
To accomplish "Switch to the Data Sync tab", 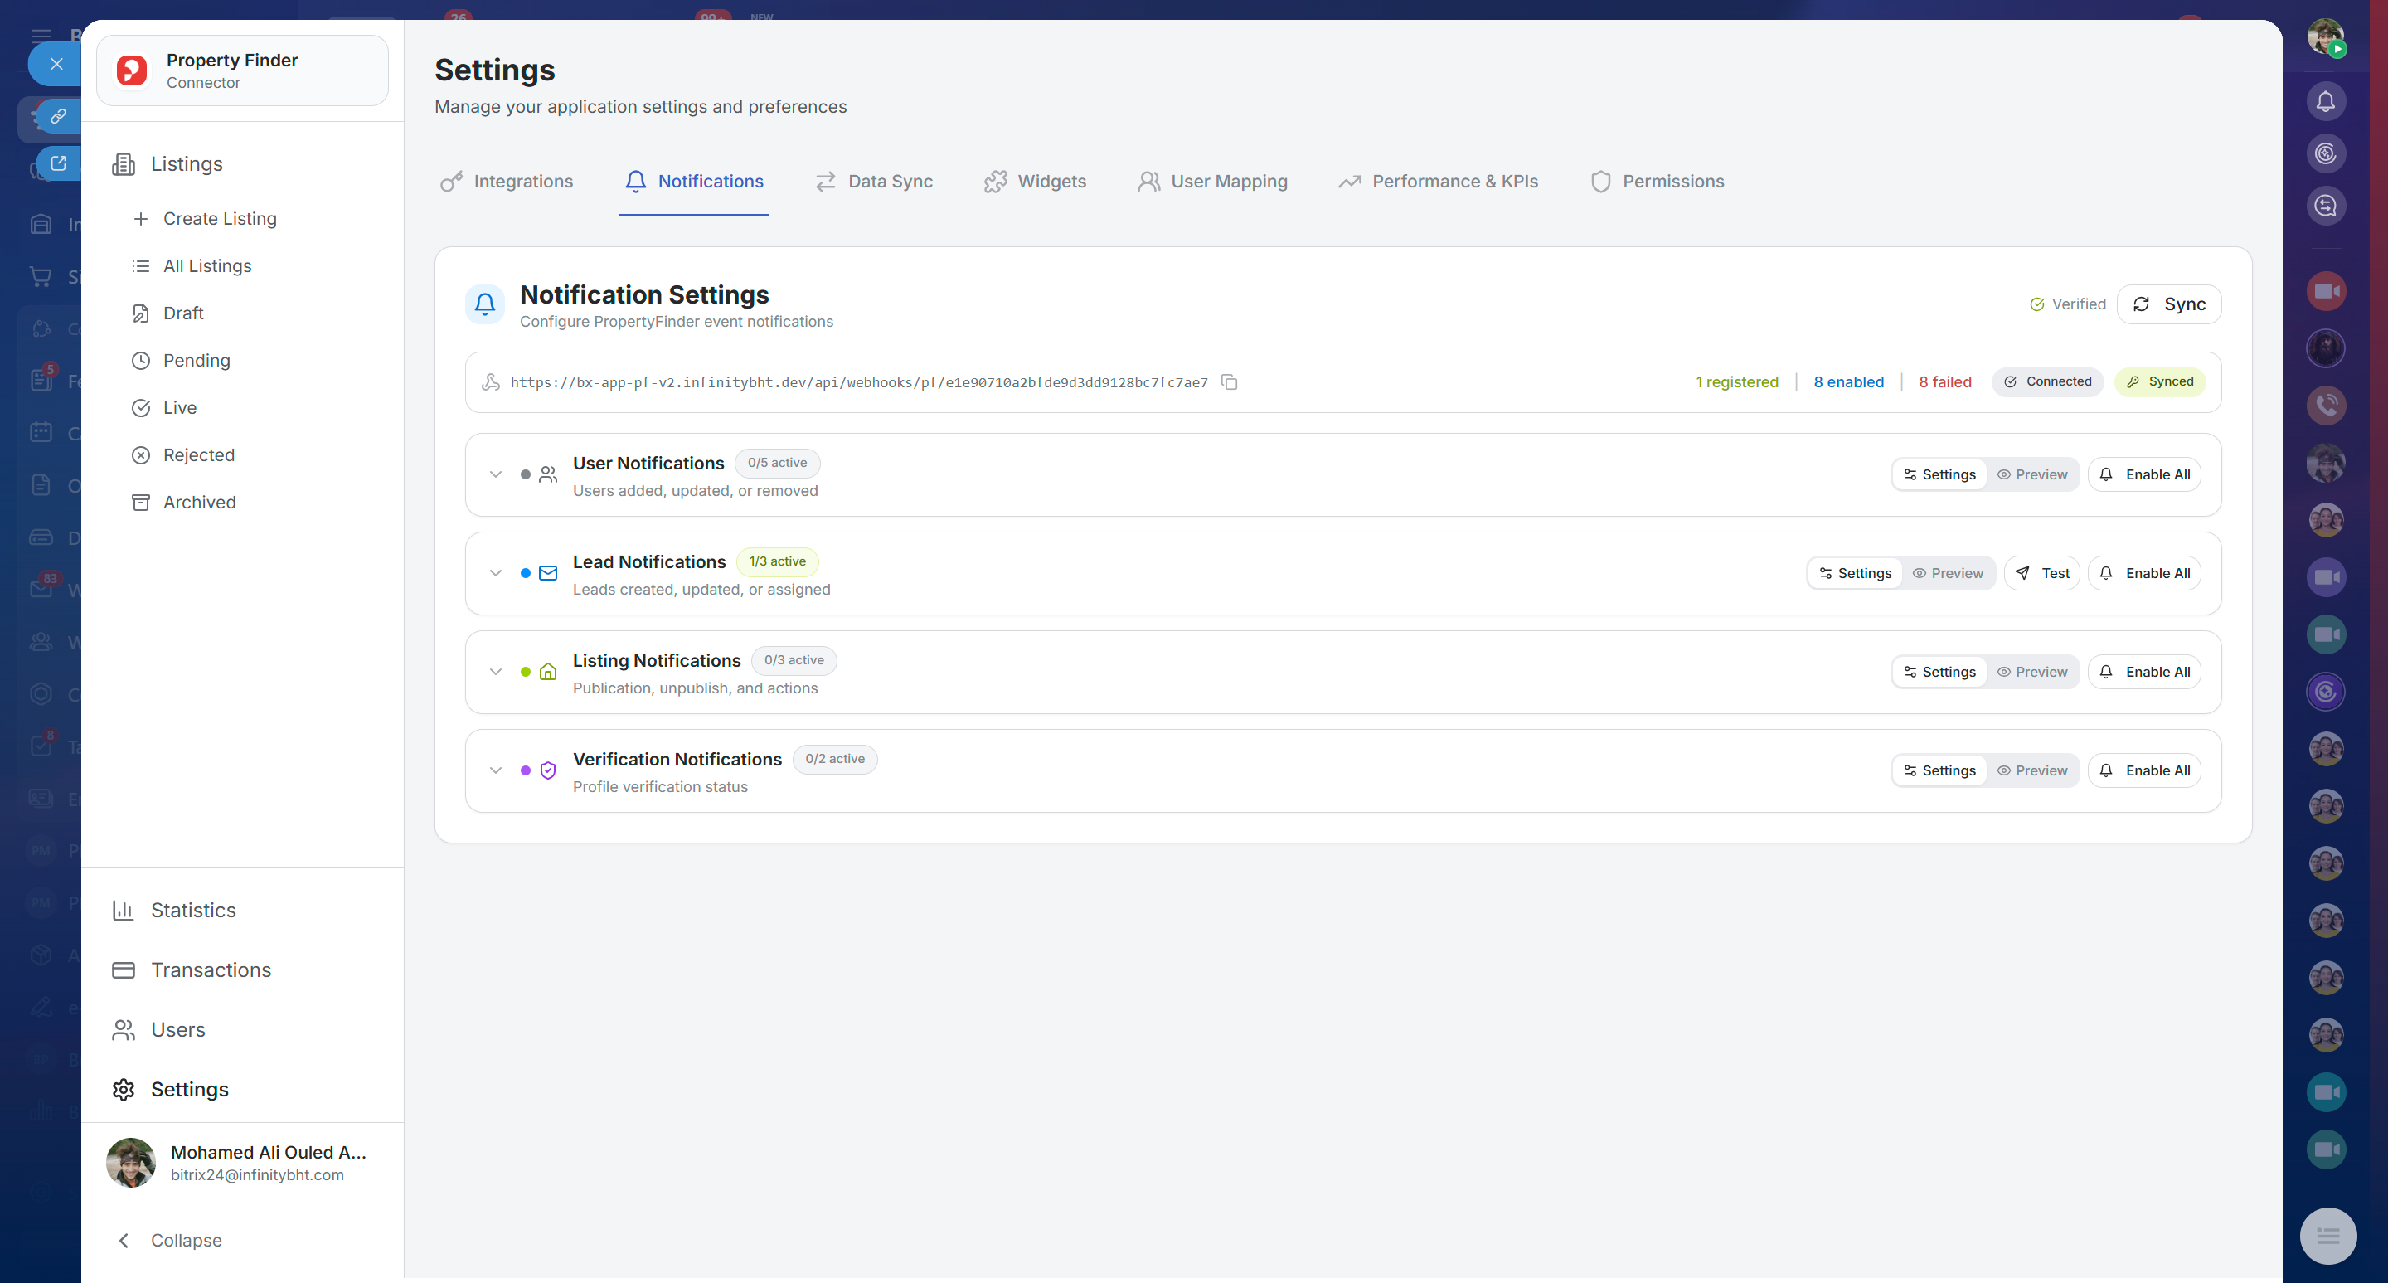I will (874, 182).
